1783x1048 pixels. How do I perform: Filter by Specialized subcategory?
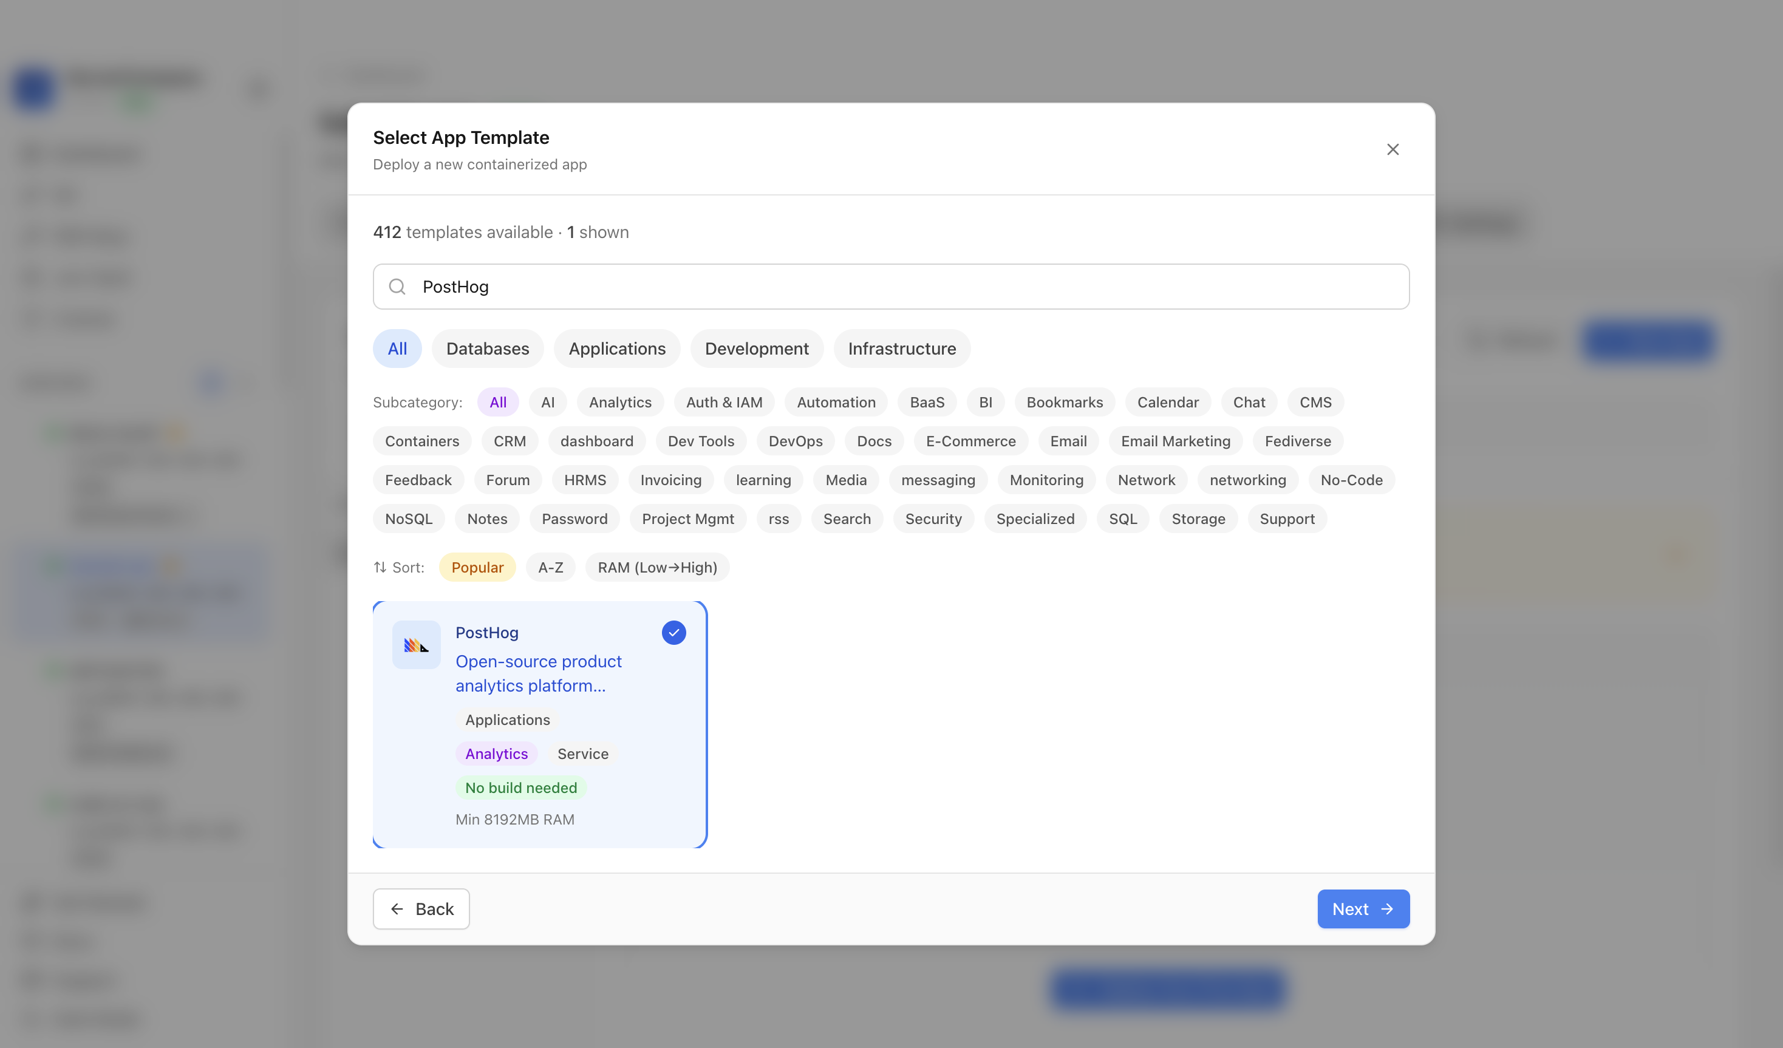(x=1035, y=519)
